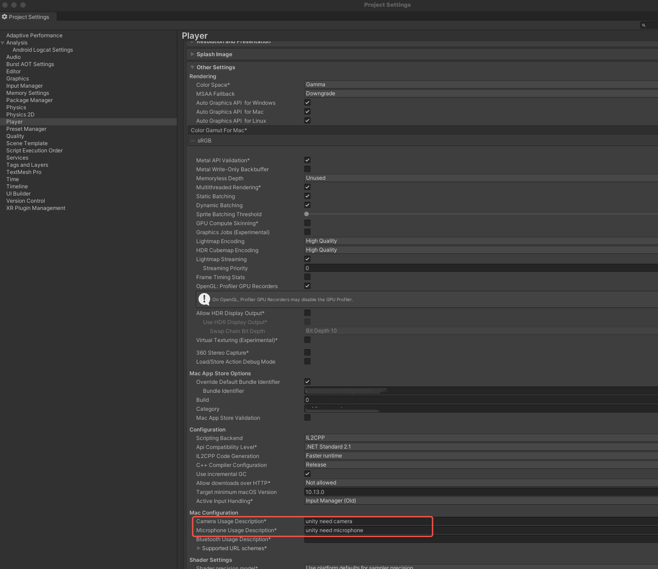Open the Quality settings category
The image size is (658, 569).
[15, 136]
